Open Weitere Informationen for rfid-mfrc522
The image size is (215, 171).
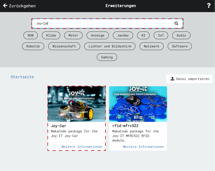point(143,147)
